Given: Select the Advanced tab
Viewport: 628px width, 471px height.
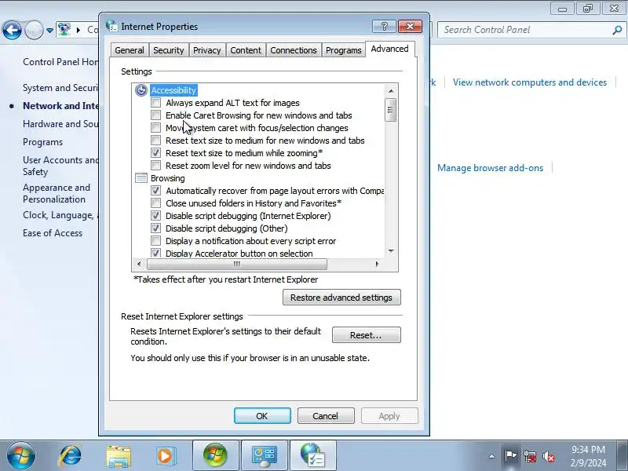Looking at the screenshot, I should coord(389,49).
